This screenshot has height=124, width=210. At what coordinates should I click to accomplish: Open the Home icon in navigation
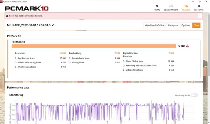pyautogui.click(x=157, y=6)
